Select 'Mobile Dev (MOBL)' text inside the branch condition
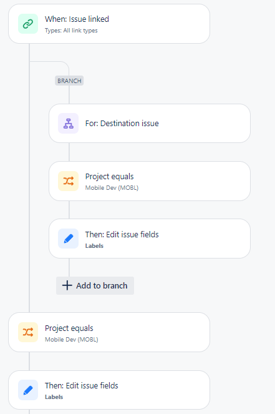 (112, 188)
